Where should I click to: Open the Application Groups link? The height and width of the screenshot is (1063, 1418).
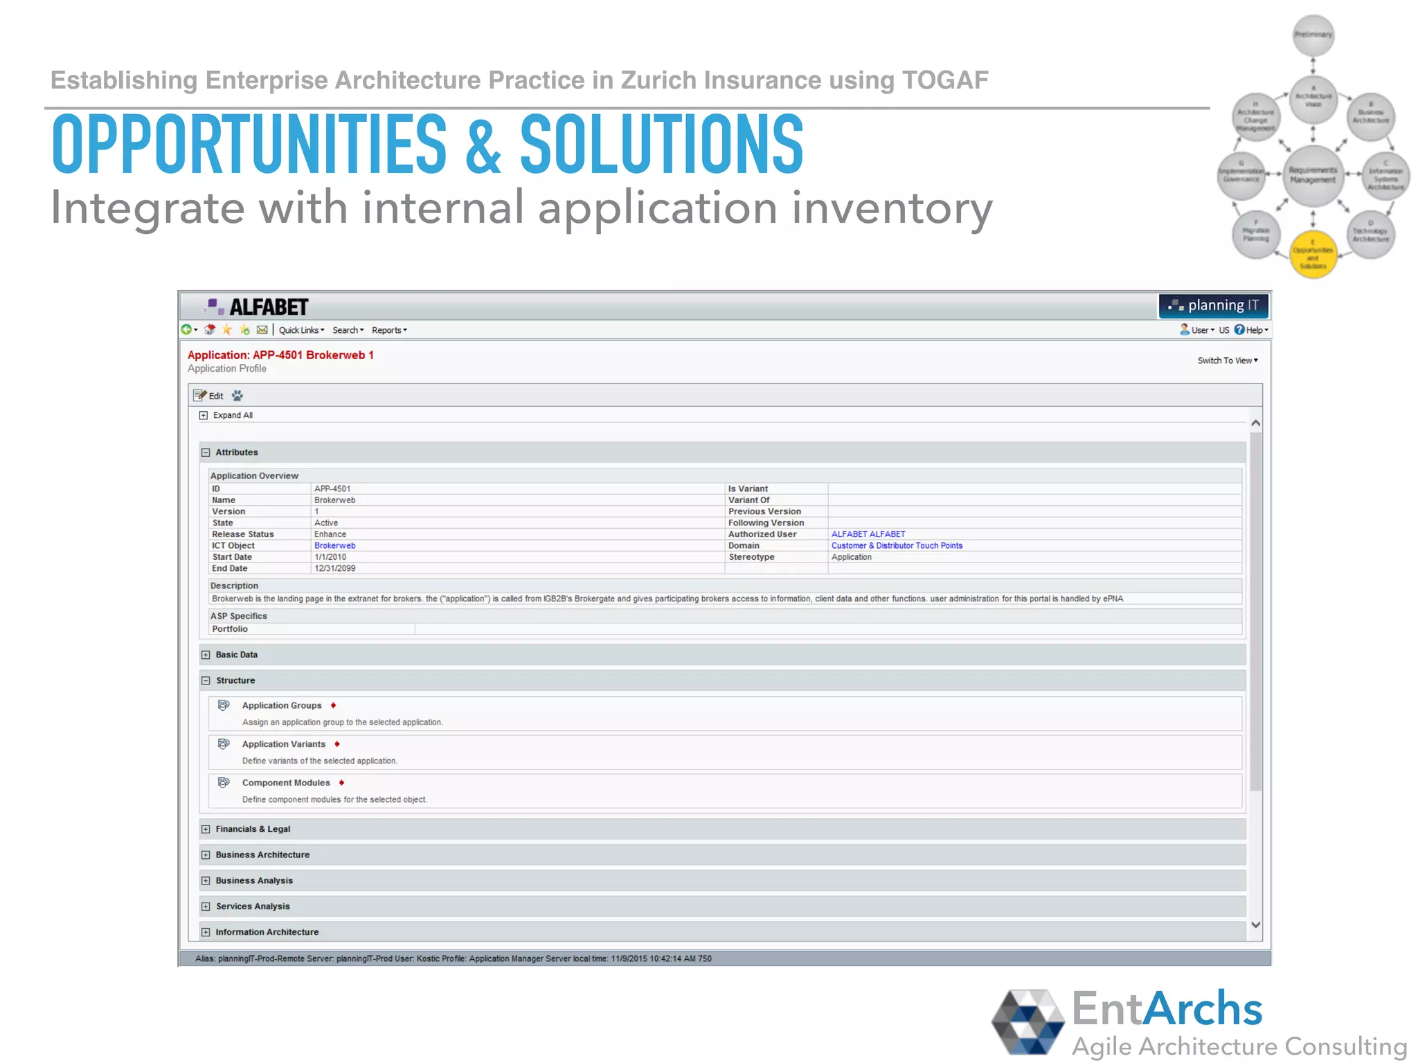tap(282, 706)
